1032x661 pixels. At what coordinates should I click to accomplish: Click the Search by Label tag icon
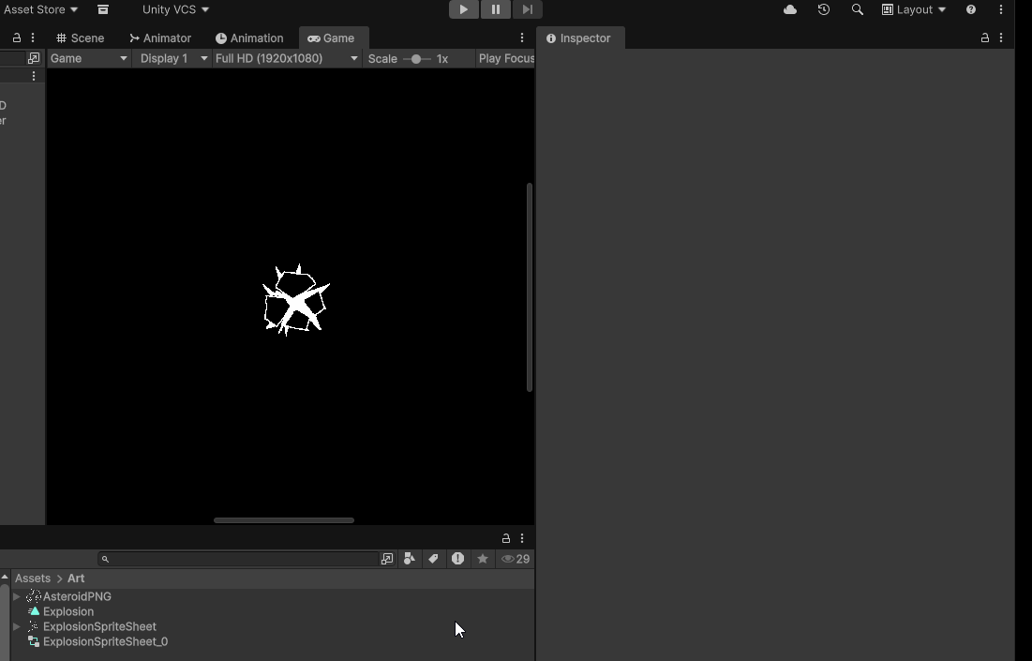click(433, 559)
